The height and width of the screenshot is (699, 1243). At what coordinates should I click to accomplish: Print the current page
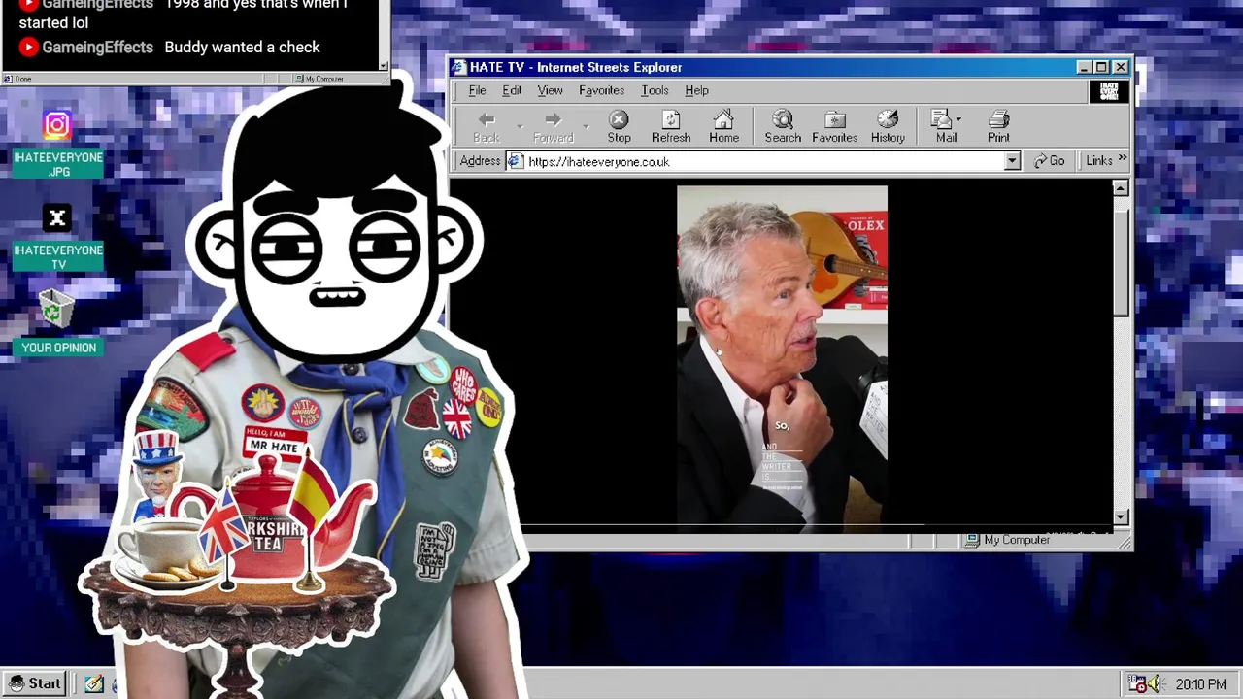pyautogui.click(x=998, y=127)
